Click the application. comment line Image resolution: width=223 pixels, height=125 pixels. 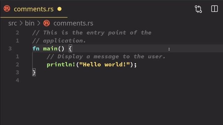pos(59,41)
